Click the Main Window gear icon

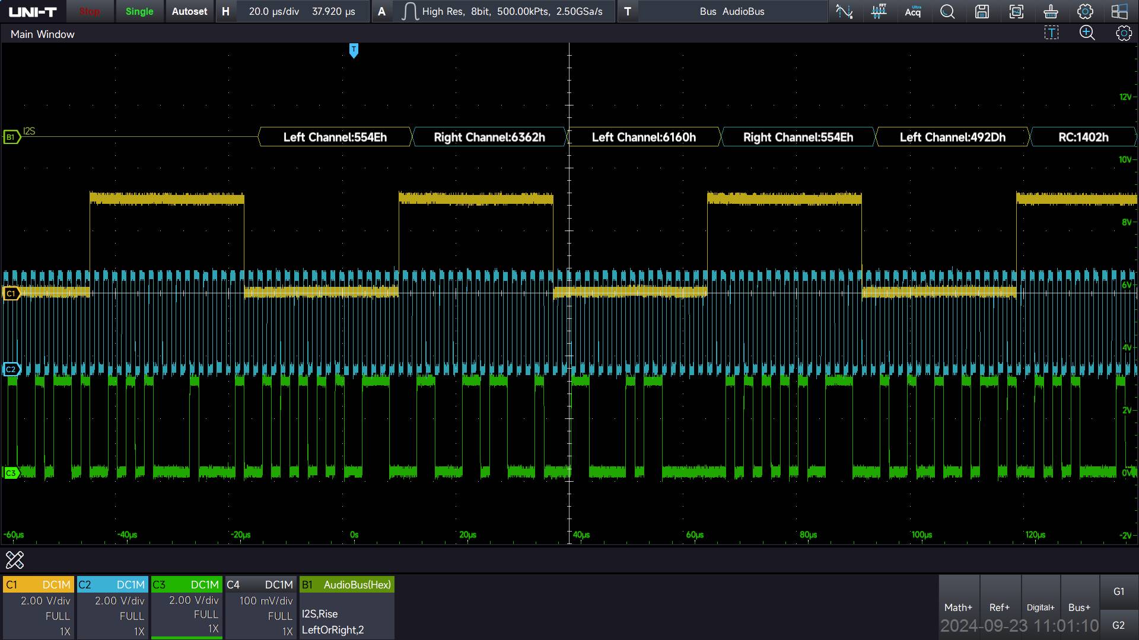(x=1123, y=33)
